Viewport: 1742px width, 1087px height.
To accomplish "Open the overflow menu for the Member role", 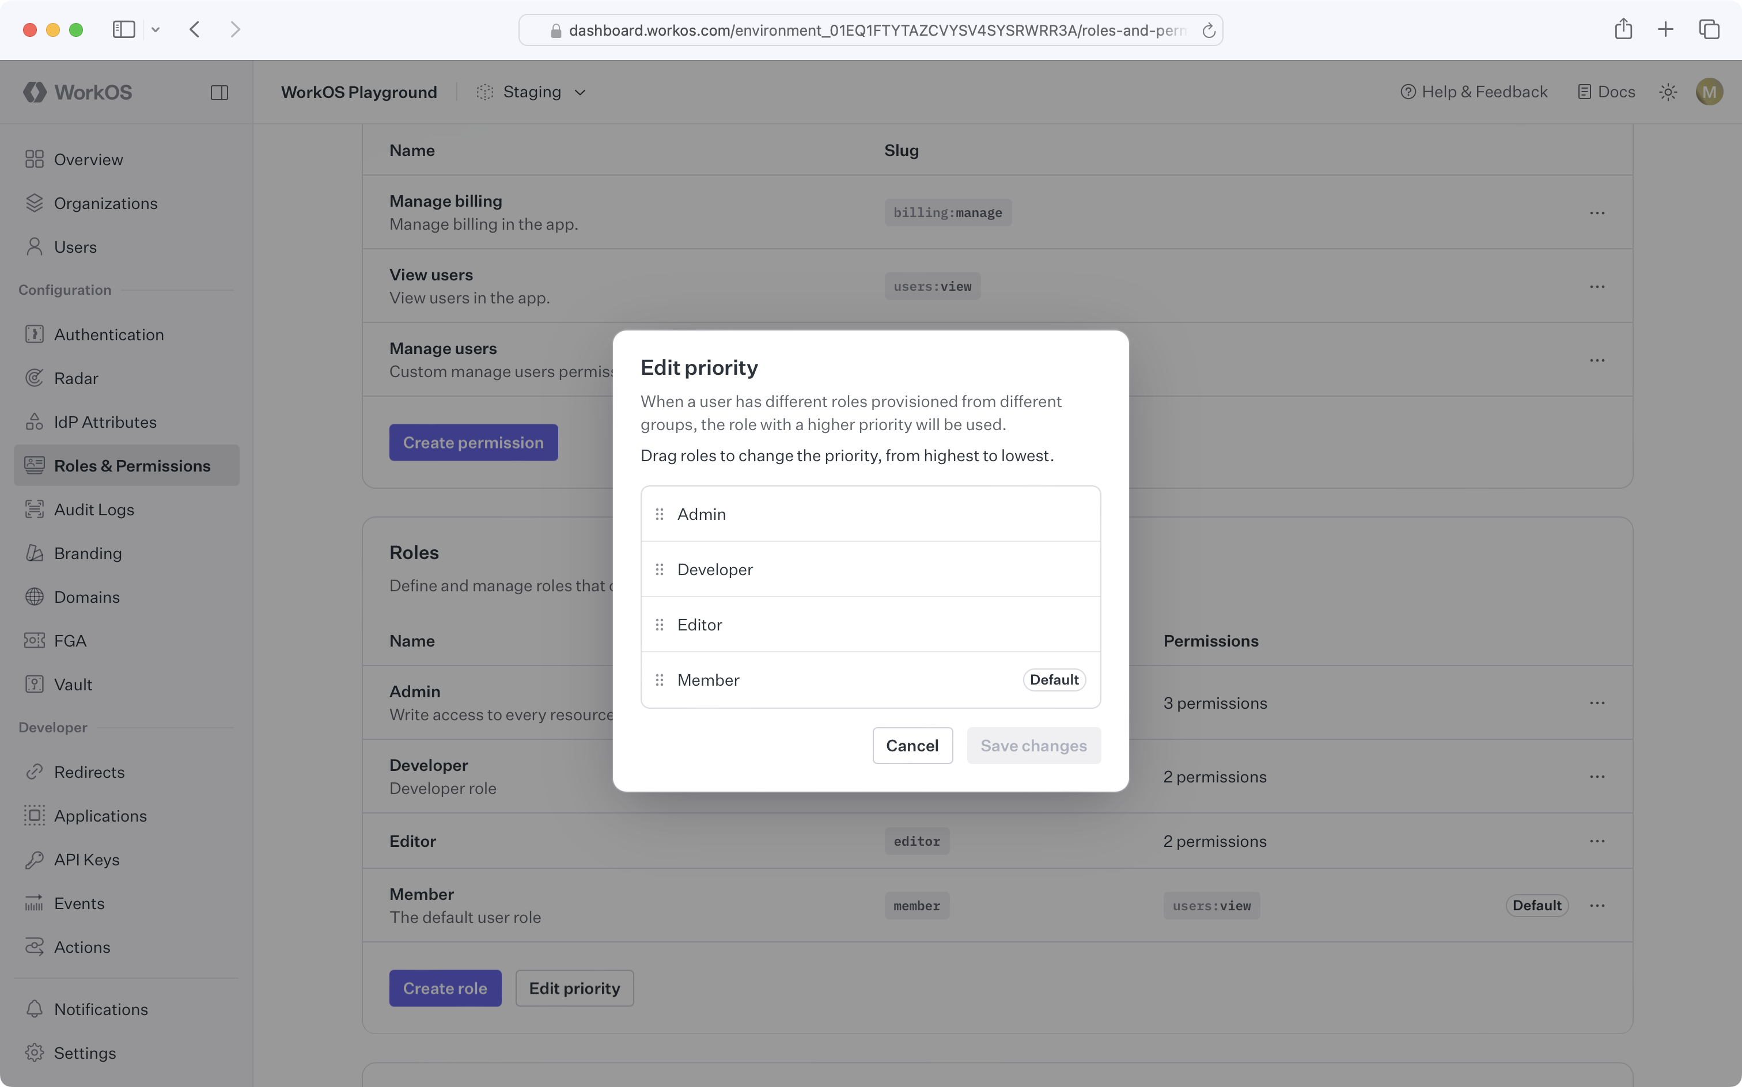I will pos(1598,905).
